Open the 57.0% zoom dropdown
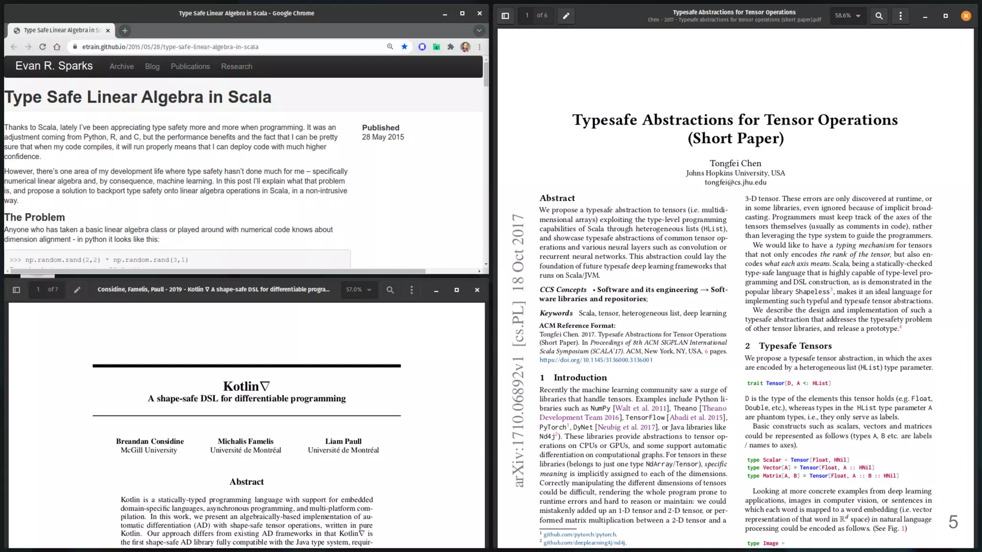Image resolution: width=982 pixels, height=552 pixels. tap(359, 290)
